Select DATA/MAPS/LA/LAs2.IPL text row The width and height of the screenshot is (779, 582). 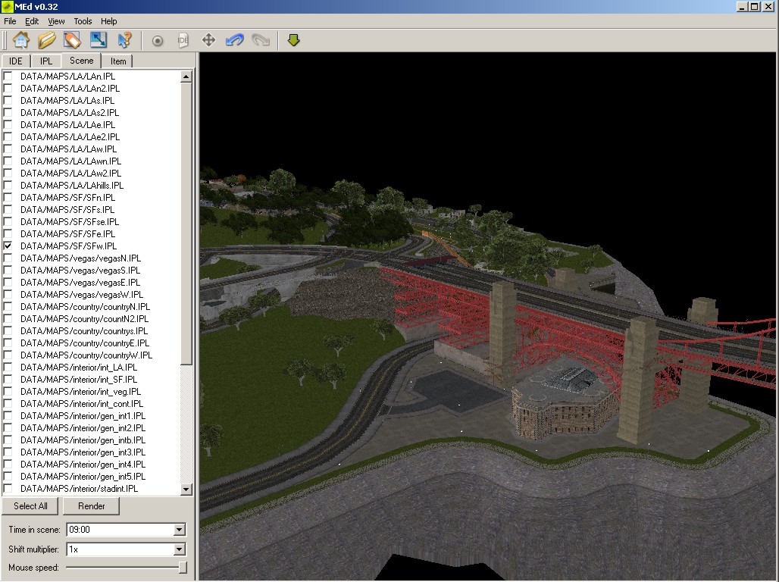[x=70, y=112]
